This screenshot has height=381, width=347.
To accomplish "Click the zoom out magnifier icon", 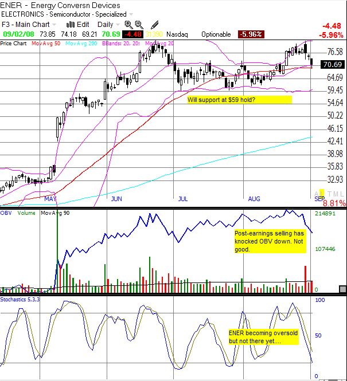I will [139, 25].
